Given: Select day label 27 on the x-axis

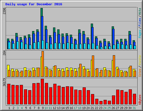Looking at the screenshot, I should (x=117, y=108).
